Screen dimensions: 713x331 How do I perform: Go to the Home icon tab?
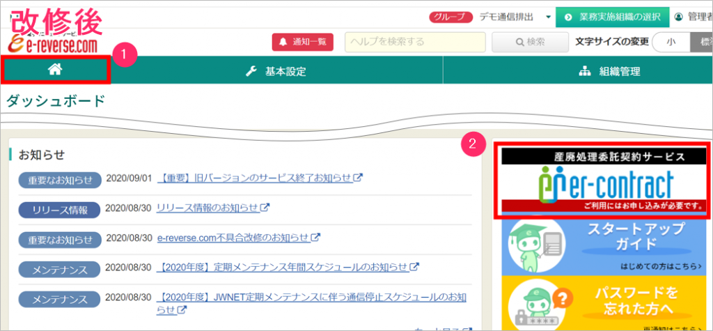click(54, 70)
